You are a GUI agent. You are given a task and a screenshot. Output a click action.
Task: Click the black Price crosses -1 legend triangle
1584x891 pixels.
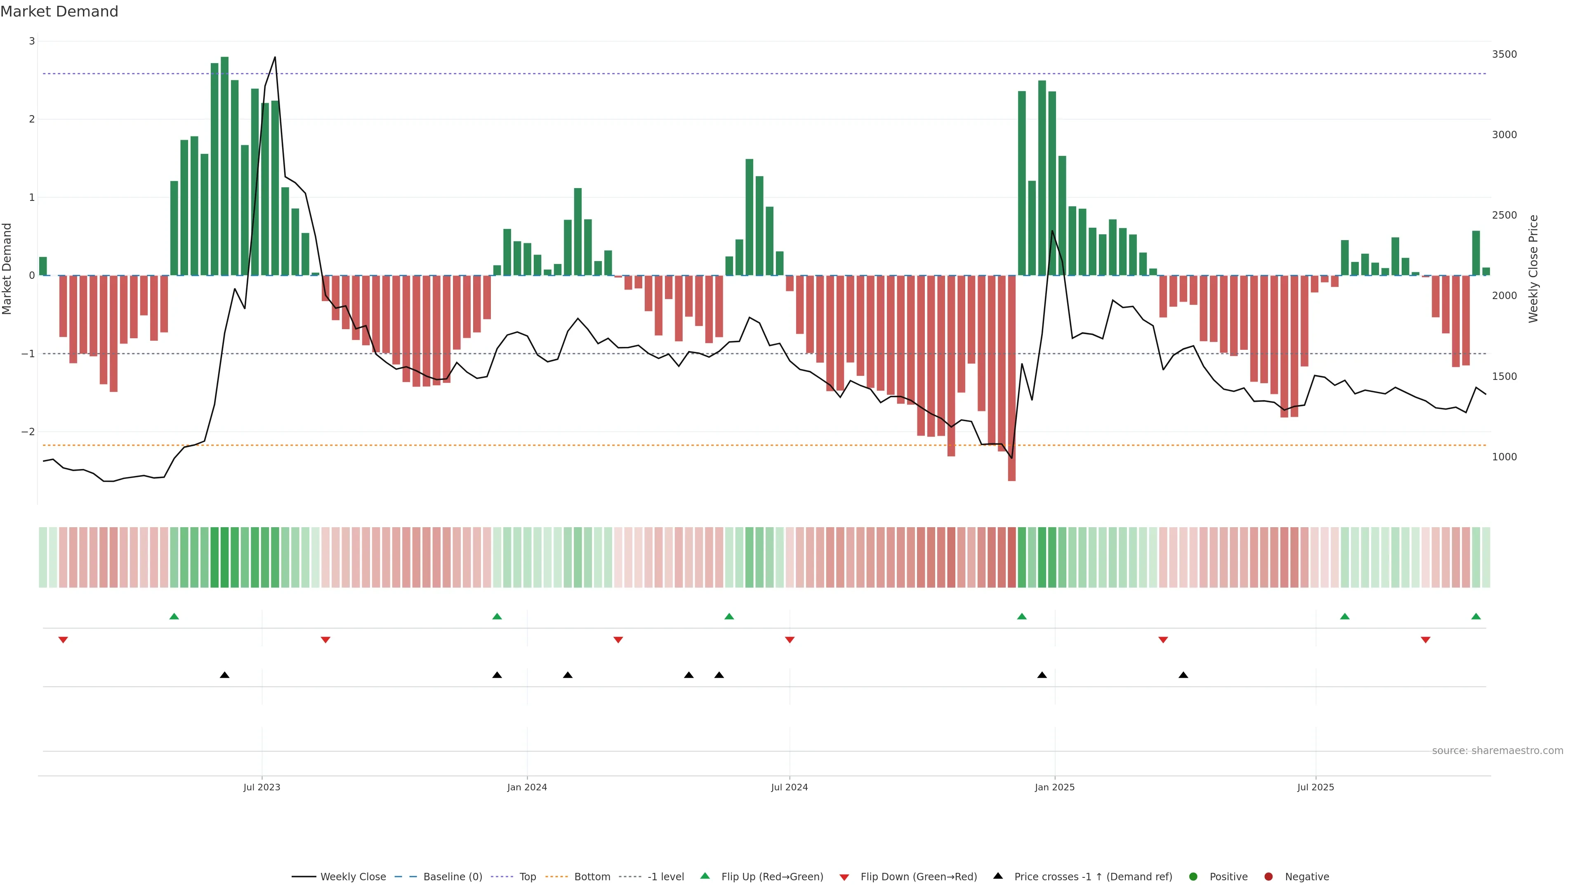click(997, 876)
